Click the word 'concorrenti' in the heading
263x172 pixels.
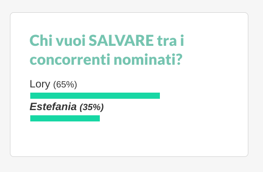click(70, 60)
